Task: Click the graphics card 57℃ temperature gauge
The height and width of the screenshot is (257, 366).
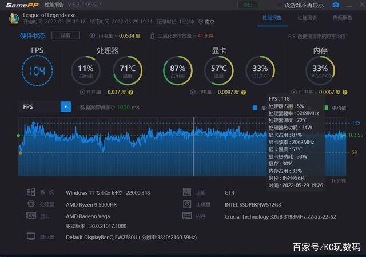Action: coord(218,70)
